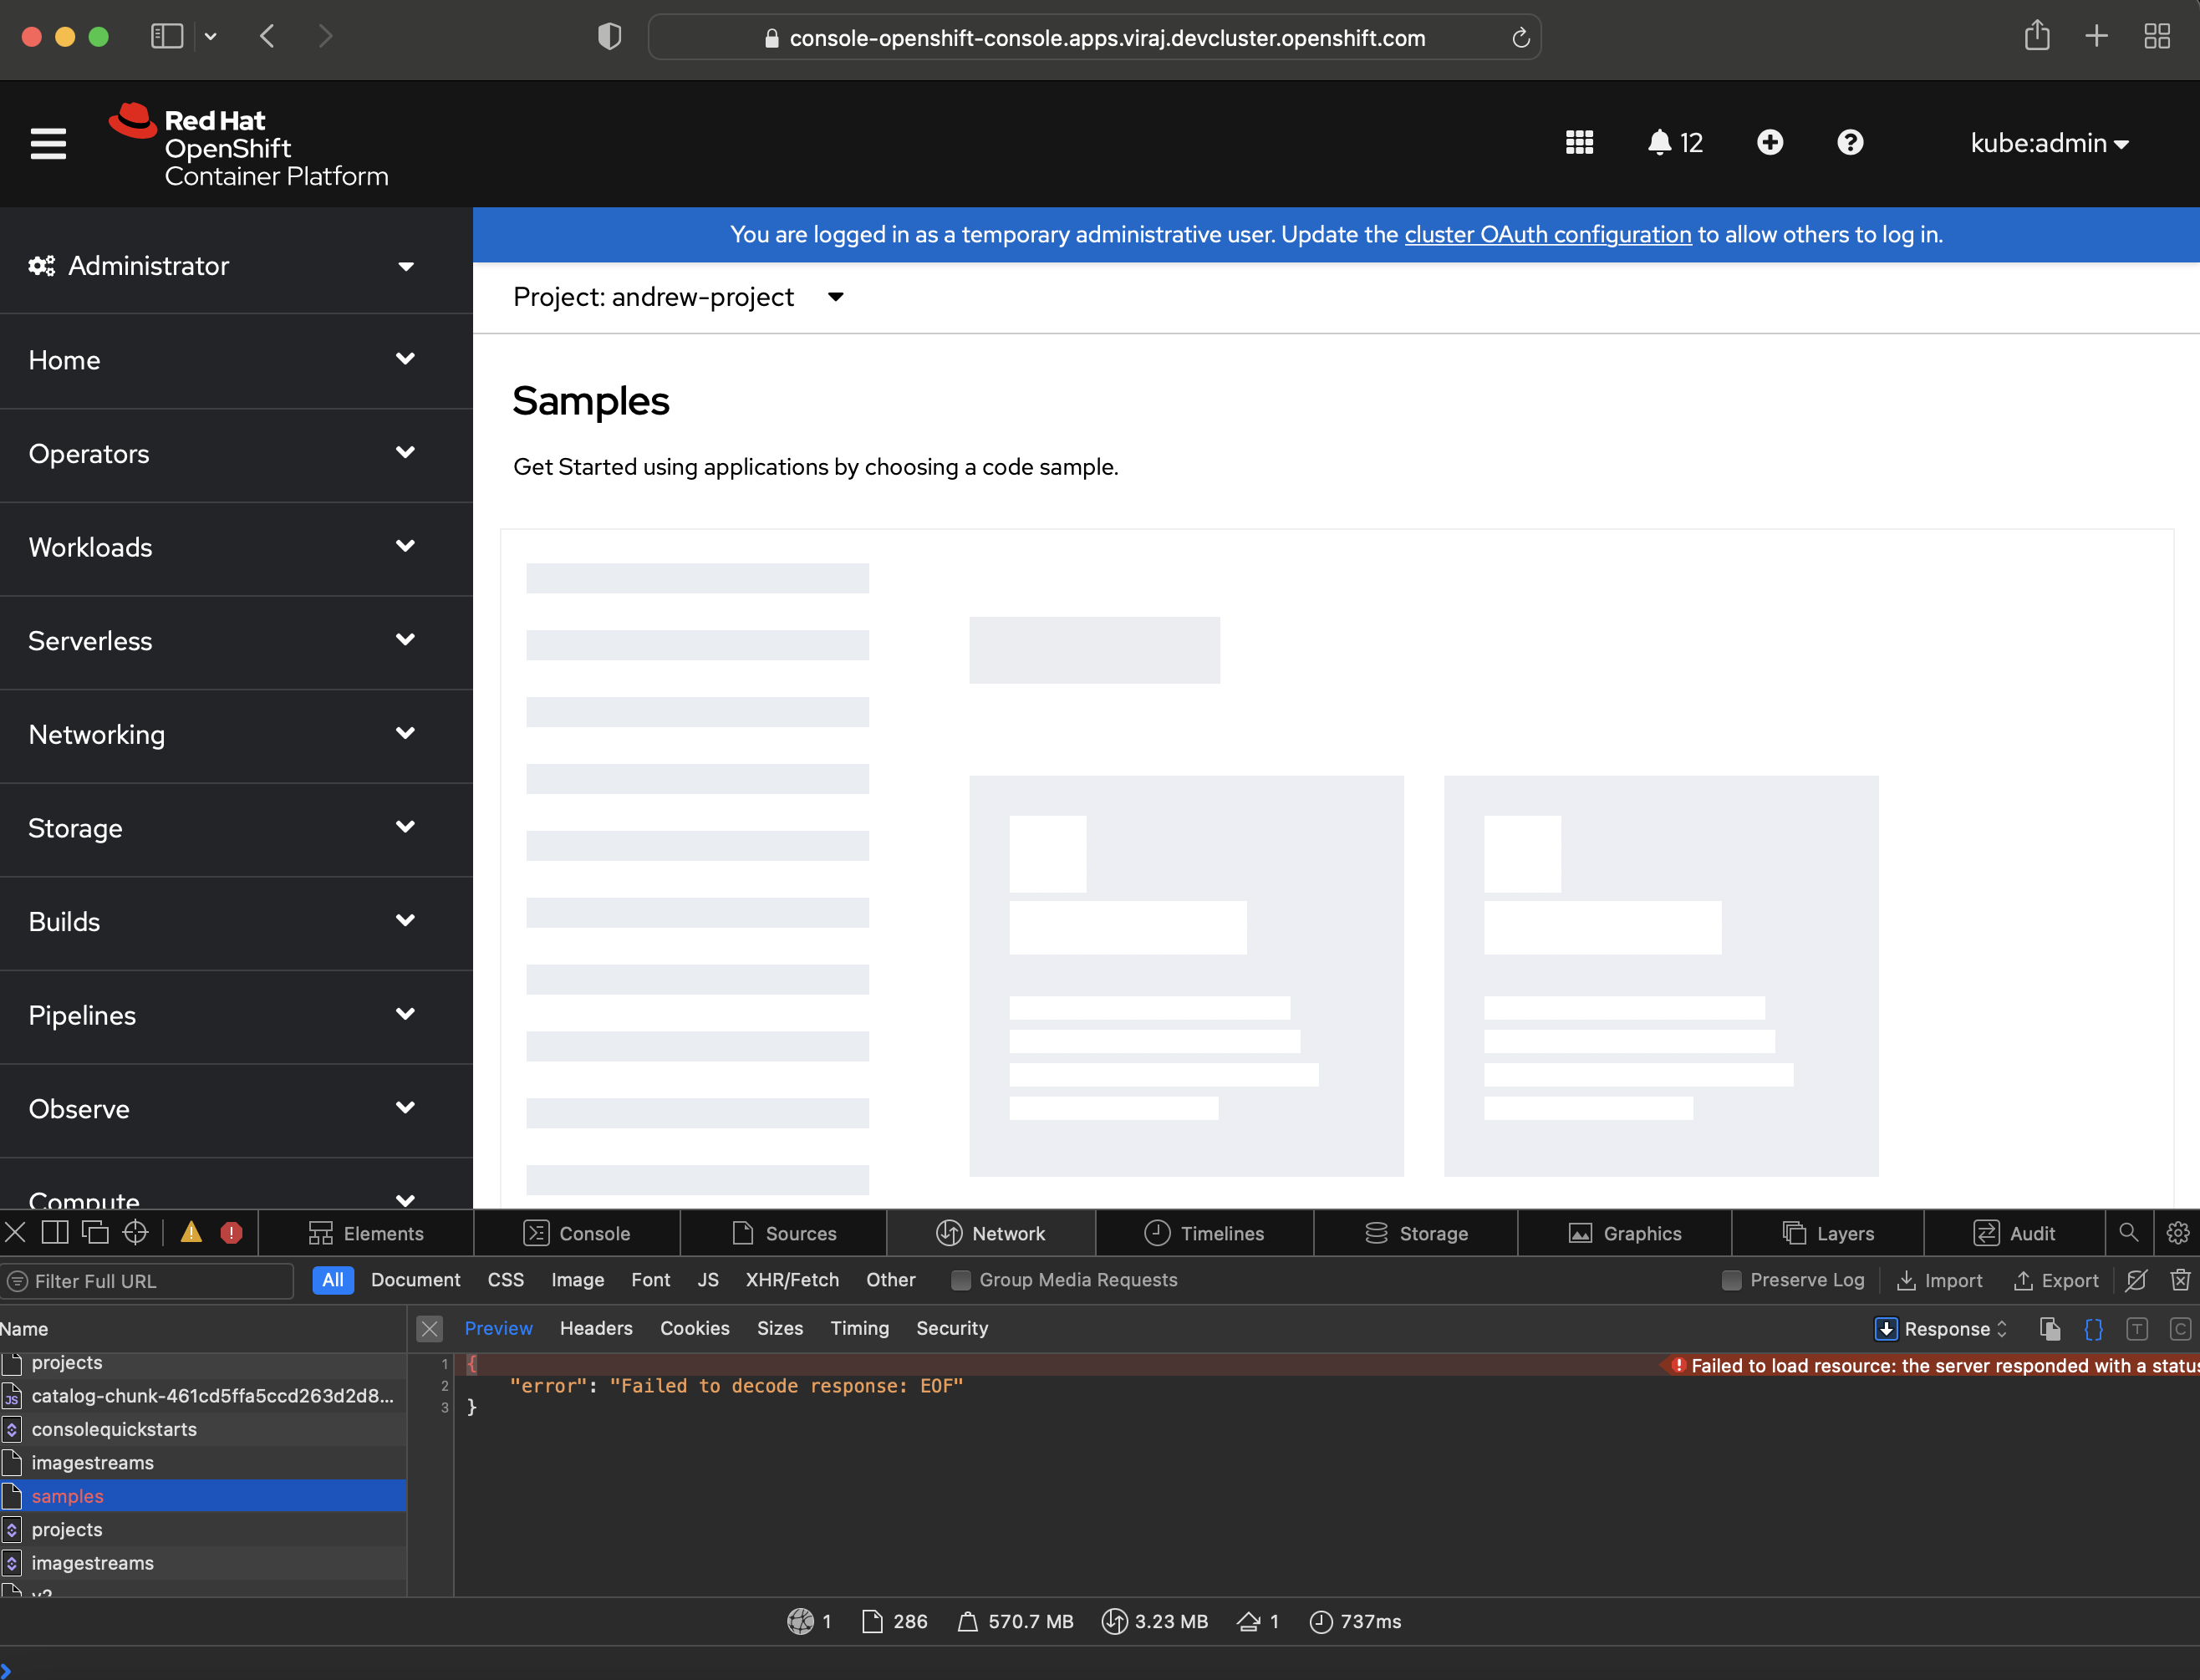Open the Headers detail tab

coord(596,1328)
